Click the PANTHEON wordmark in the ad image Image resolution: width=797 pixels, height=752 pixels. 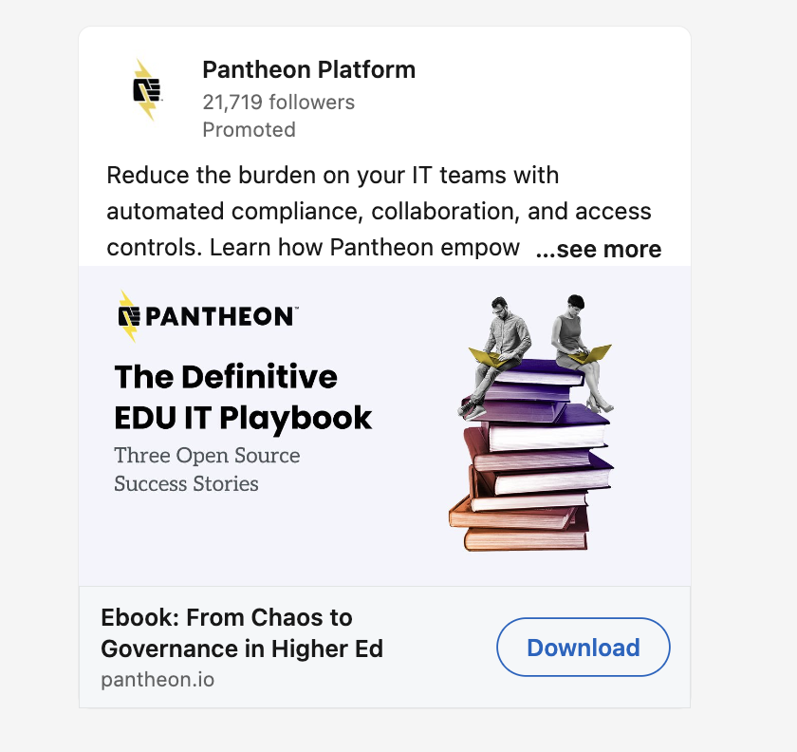[219, 316]
